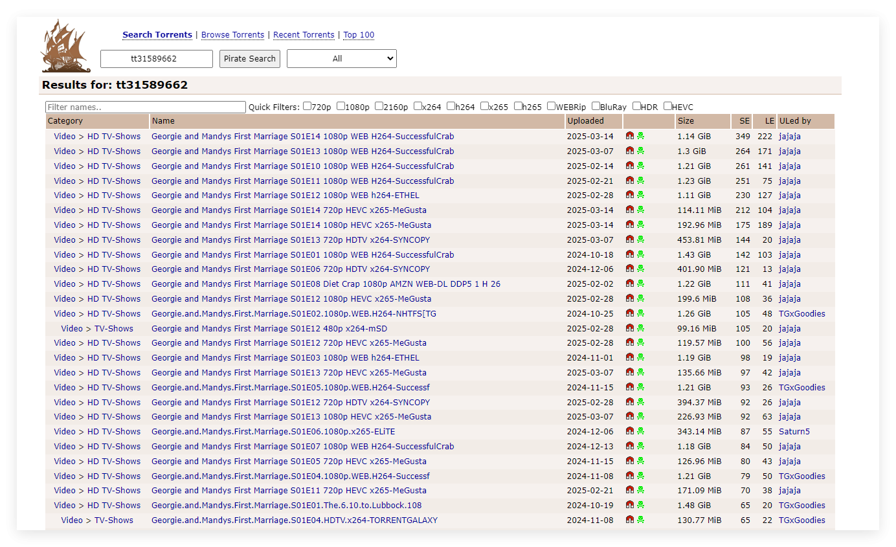Click magnet icon for S01E13 1080p WEB H264-SuccessfulCrab

pyautogui.click(x=630, y=151)
